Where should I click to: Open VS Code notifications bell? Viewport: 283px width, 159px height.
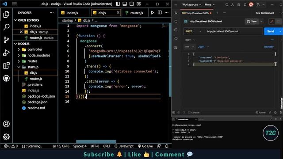pyautogui.click(x=167, y=146)
